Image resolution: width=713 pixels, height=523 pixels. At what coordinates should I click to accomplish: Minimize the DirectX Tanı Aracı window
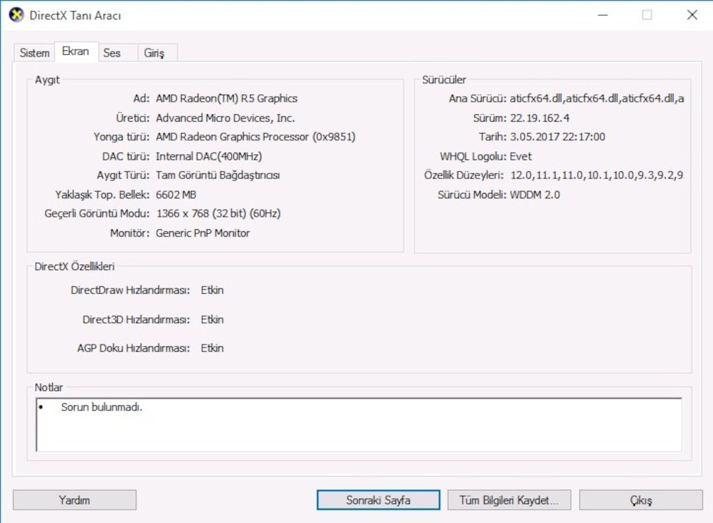pos(603,15)
